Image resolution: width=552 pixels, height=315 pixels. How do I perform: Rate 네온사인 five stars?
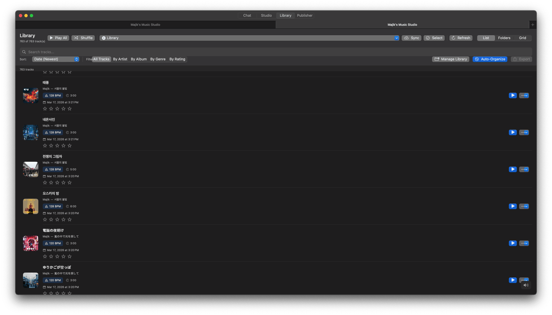click(x=70, y=146)
